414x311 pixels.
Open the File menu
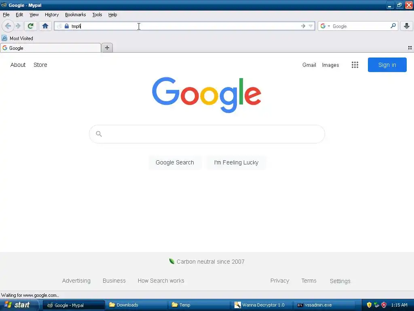[x=6, y=15]
